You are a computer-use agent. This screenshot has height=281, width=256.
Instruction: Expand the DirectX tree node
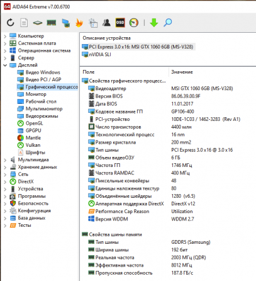(5, 182)
